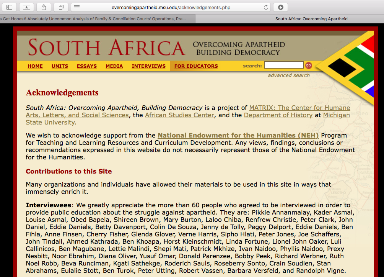The width and height of the screenshot is (384, 277).
Task: Click the Reader view icon in address bar
Action: 77,7
